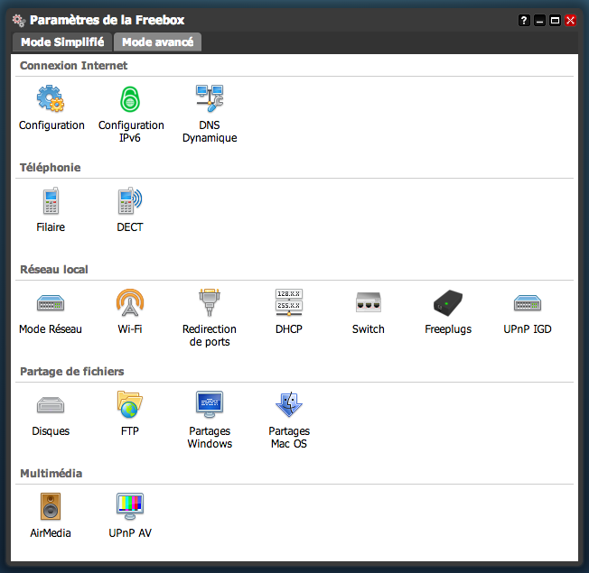Close the Paramètres de la Freebox window
The height and width of the screenshot is (573, 589).
tap(570, 20)
